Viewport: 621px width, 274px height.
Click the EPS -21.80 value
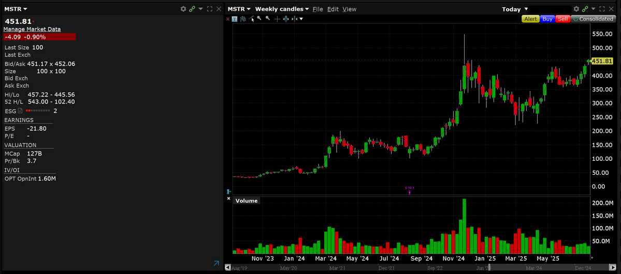tap(37, 129)
